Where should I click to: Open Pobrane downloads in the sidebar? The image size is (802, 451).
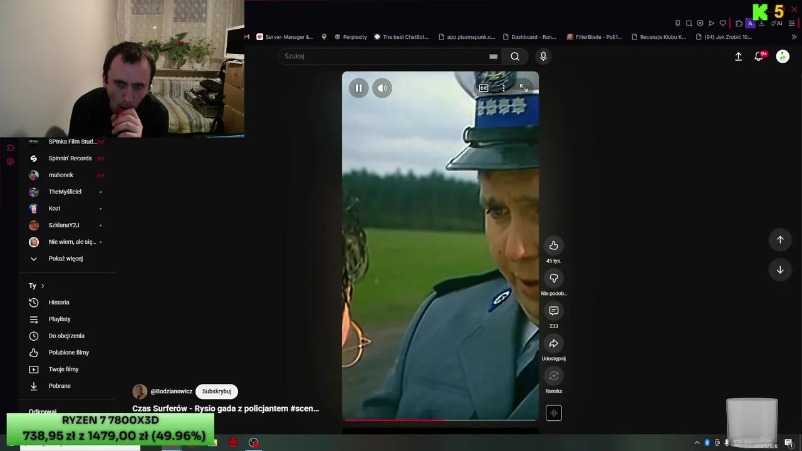66,386
